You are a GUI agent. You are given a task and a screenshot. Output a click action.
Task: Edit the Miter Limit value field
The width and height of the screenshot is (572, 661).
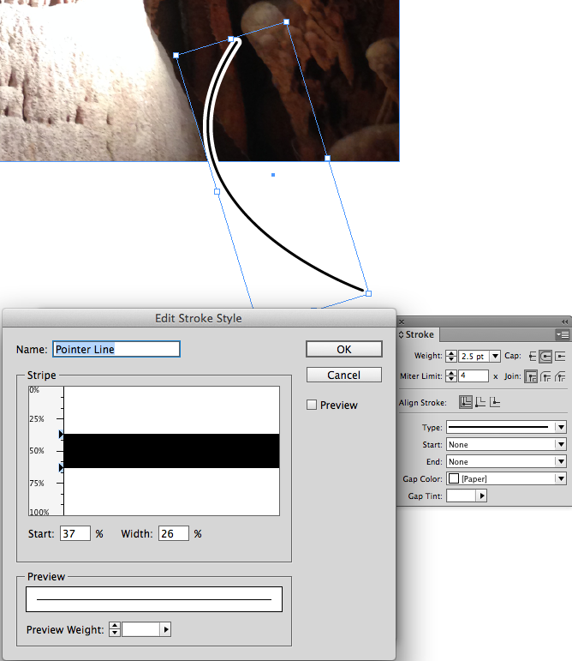[474, 376]
